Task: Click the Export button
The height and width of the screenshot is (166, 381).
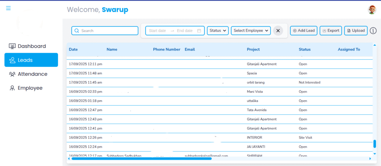Action: pyautogui.click(x=330, y=31)
